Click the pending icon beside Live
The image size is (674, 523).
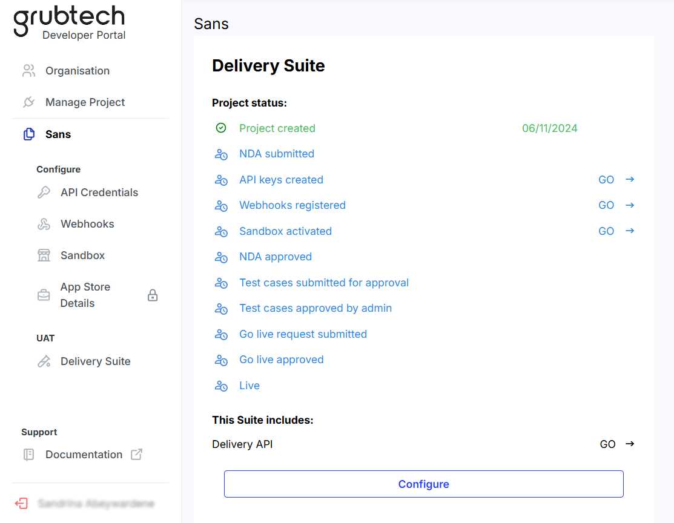[x=221, y=386]
